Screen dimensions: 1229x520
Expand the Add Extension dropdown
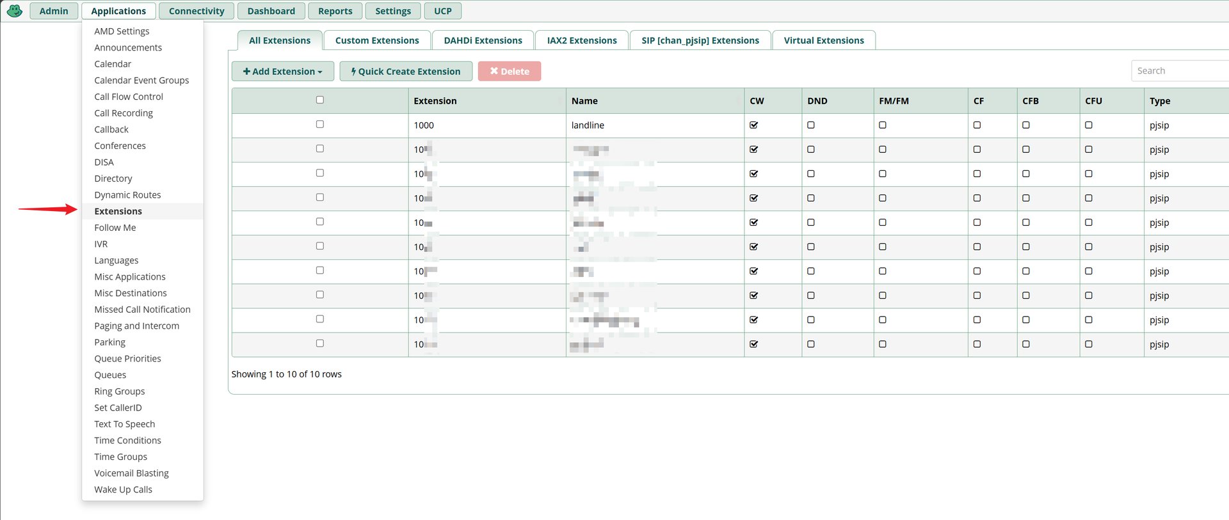coord(283,71)
